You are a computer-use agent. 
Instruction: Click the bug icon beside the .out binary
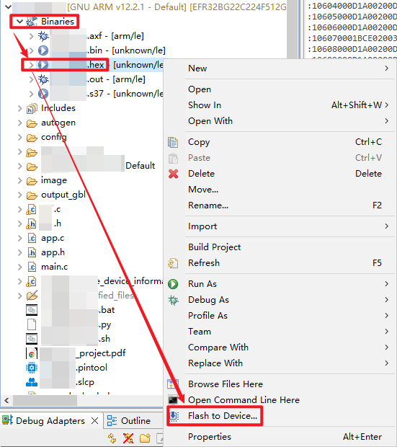coord(43,79)
